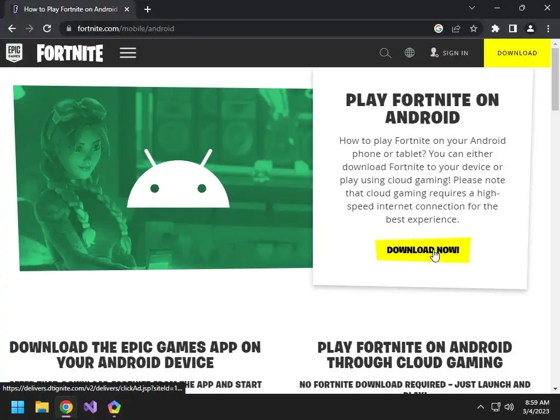Open site search with the magnifier icon
Viewport: 560px width, 420px height.
pos(386,53)
